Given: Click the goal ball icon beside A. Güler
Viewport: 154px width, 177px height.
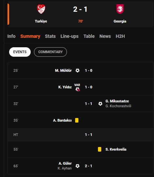Looking at the screenshot, I should (x=77, y=166).
